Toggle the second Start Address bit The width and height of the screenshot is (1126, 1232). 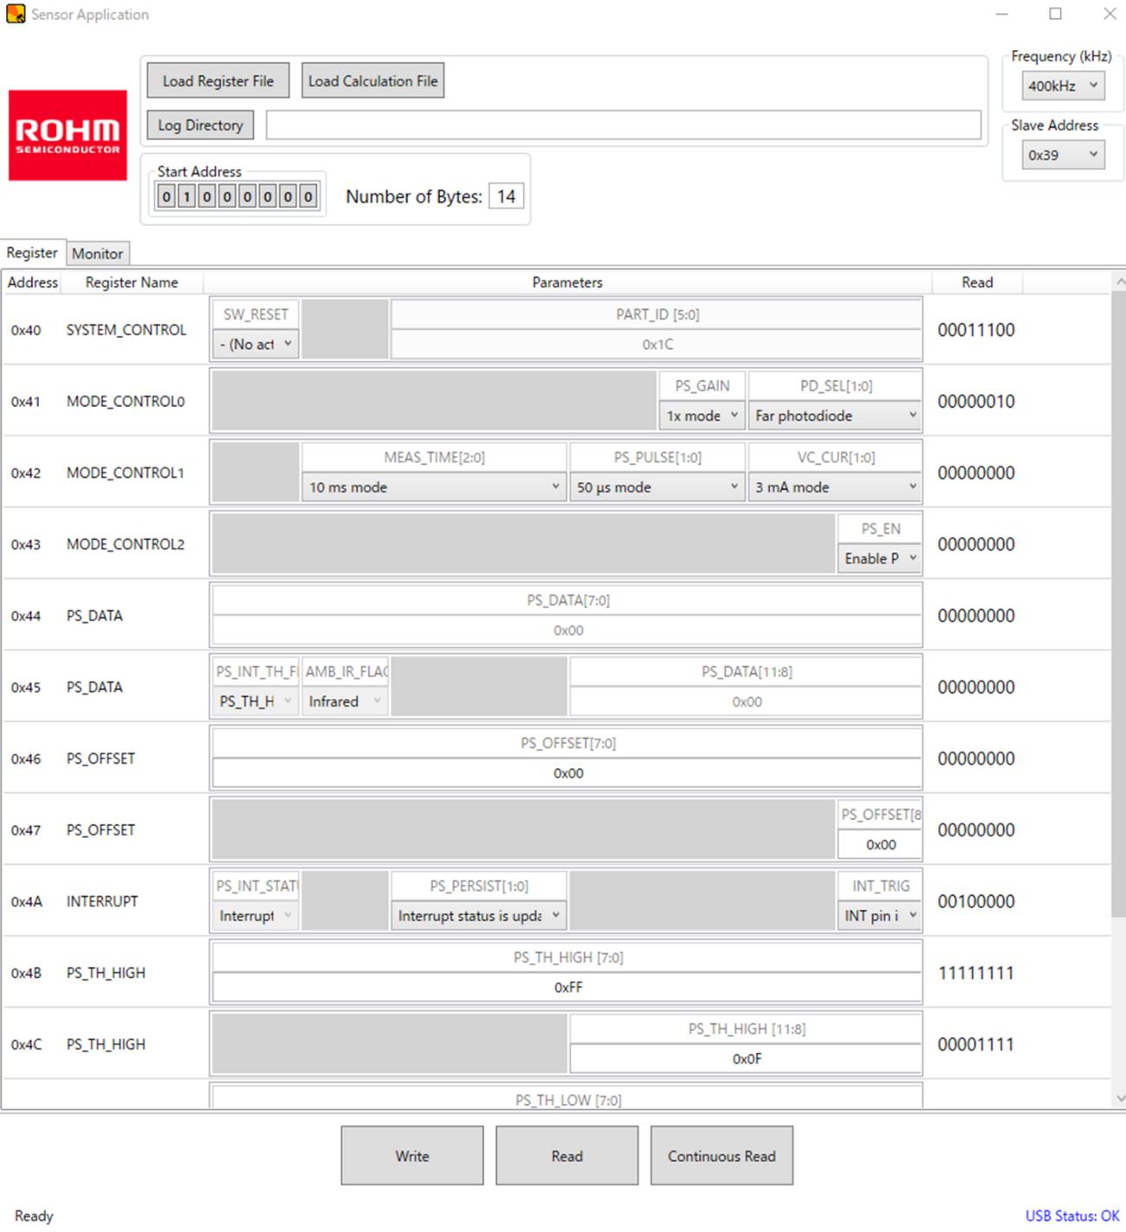pyautogui.click(x=186, y=197)
